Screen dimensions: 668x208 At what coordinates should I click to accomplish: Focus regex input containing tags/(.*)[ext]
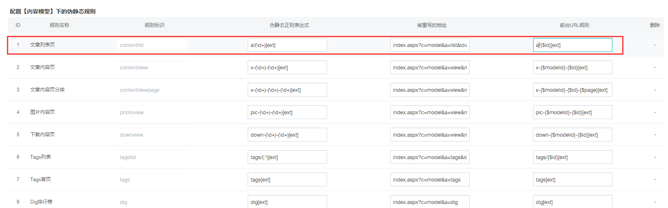(287, 157)
